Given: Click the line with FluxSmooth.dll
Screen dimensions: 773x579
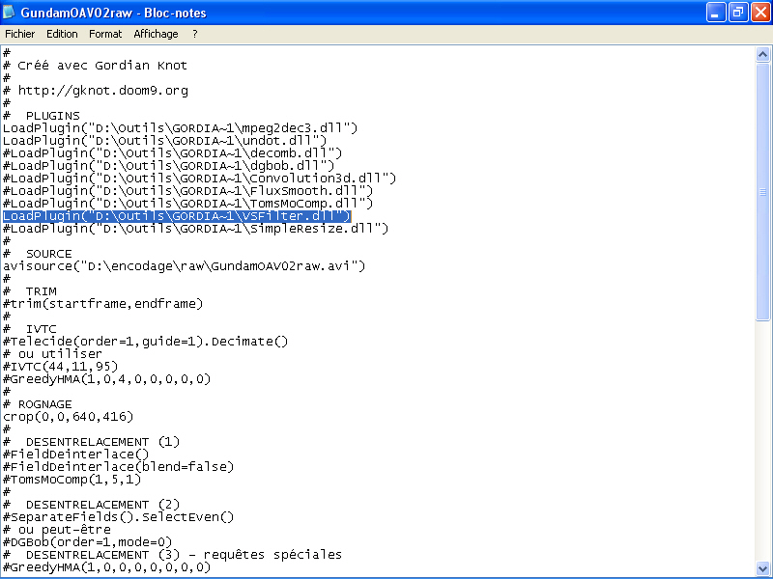Looking at the screenshot, I should [x=187, y=191].
